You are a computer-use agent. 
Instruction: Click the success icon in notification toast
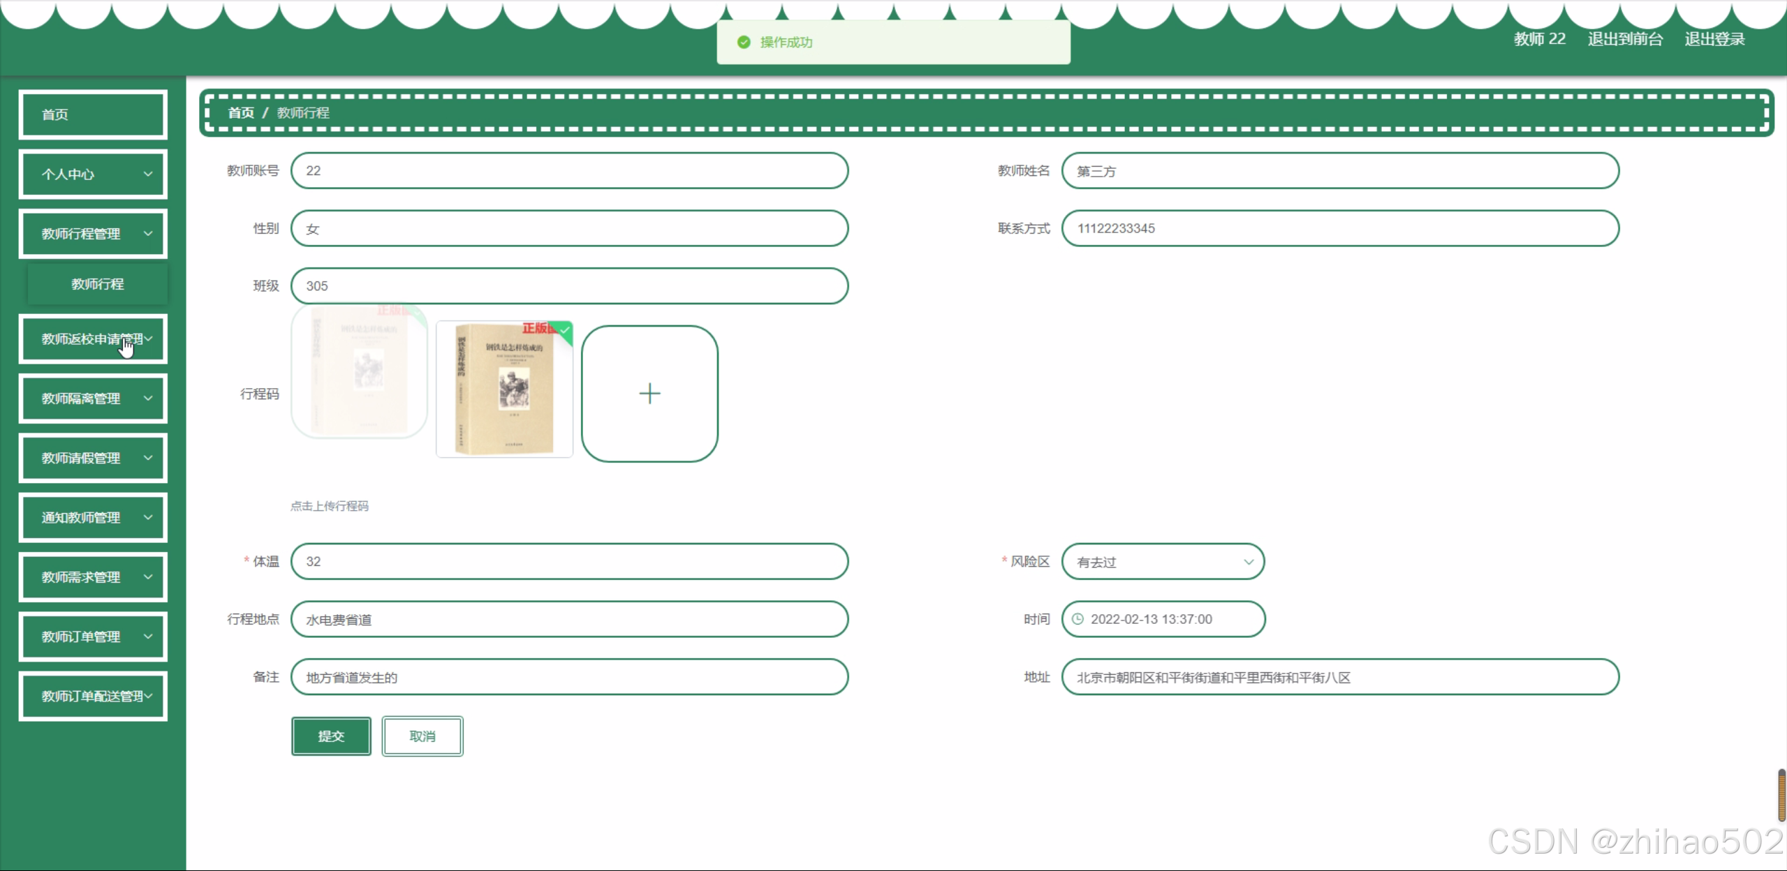[744, 43]
